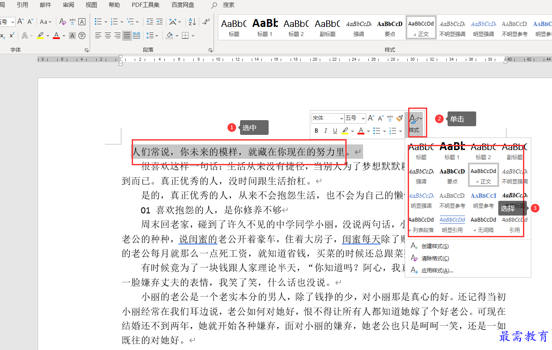Click the Enclose Characters (字) icon
This screenshot has height=350, width=552.
[82, 36]
